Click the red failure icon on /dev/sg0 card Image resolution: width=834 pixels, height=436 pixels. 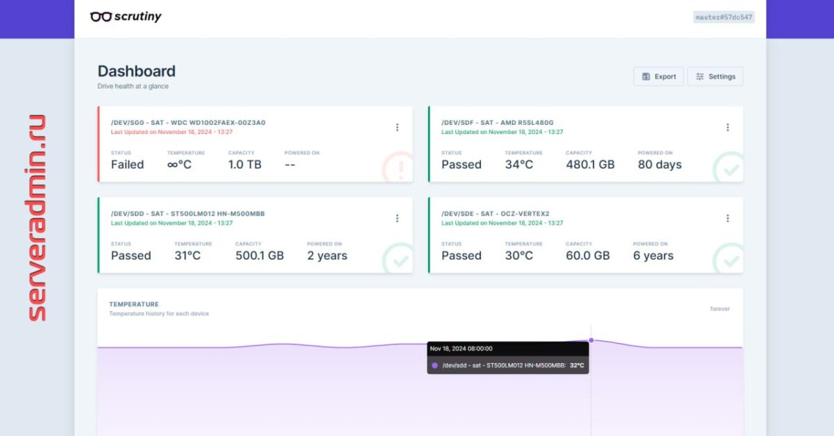400,166
